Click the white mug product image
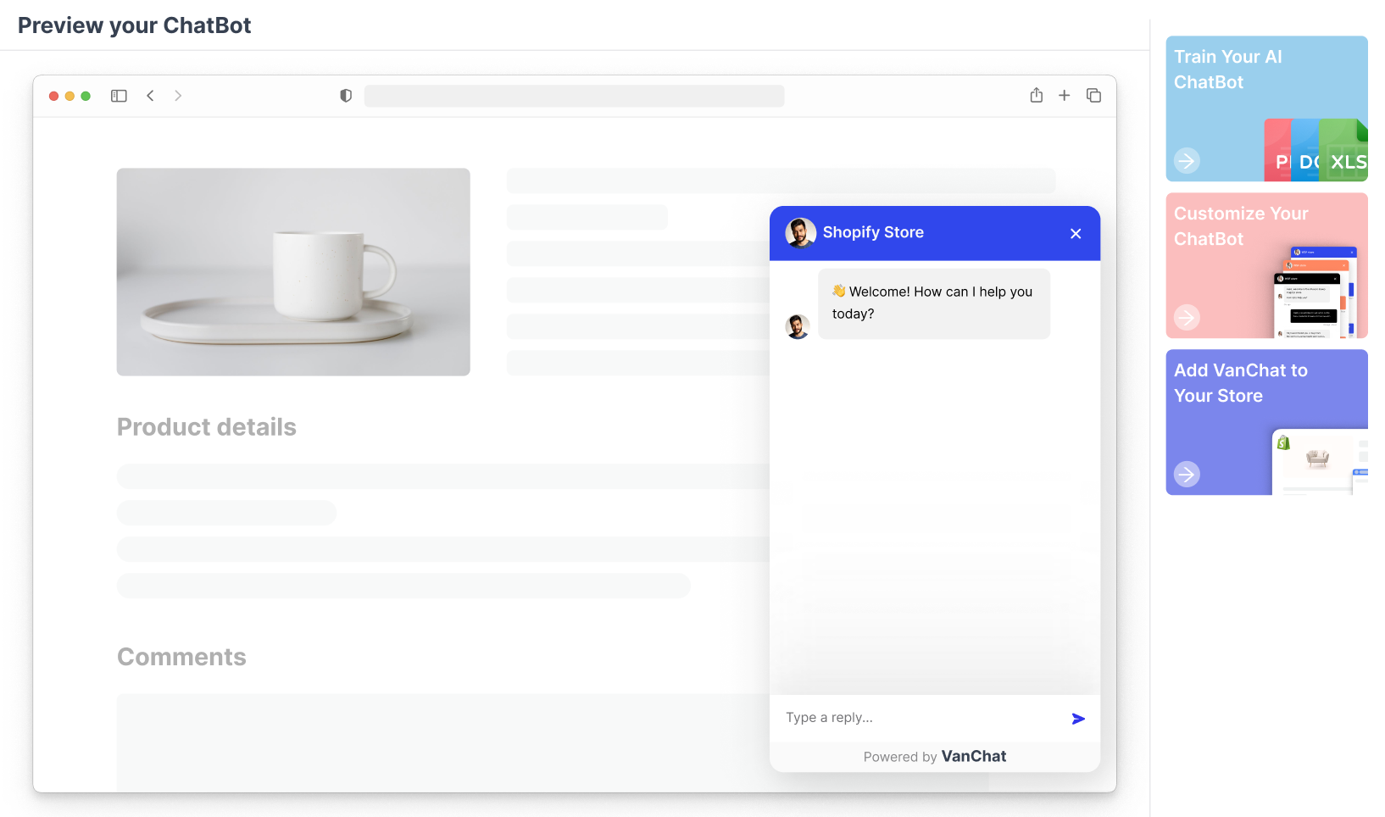The width and height of the screenshot is (1385, 817). [293, 272]
